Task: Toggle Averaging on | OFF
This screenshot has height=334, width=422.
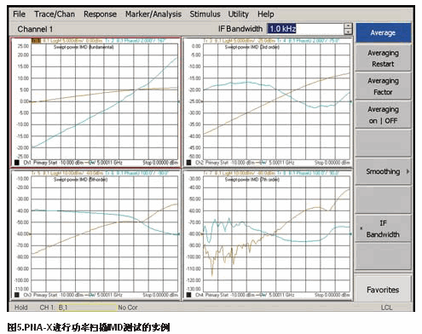Action: 383,115
